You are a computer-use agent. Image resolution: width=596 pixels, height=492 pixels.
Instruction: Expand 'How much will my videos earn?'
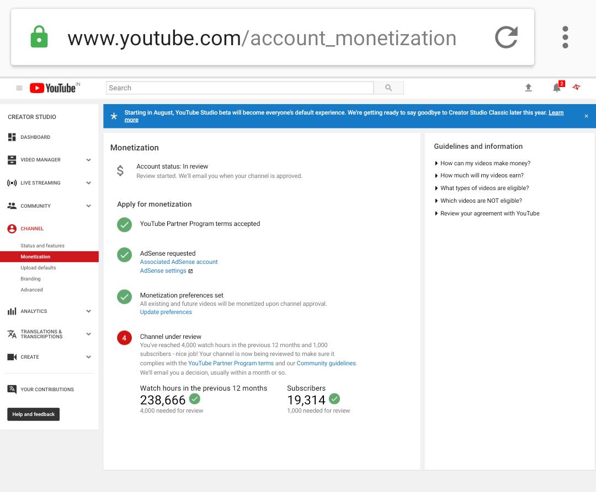[x=479, y=175]
